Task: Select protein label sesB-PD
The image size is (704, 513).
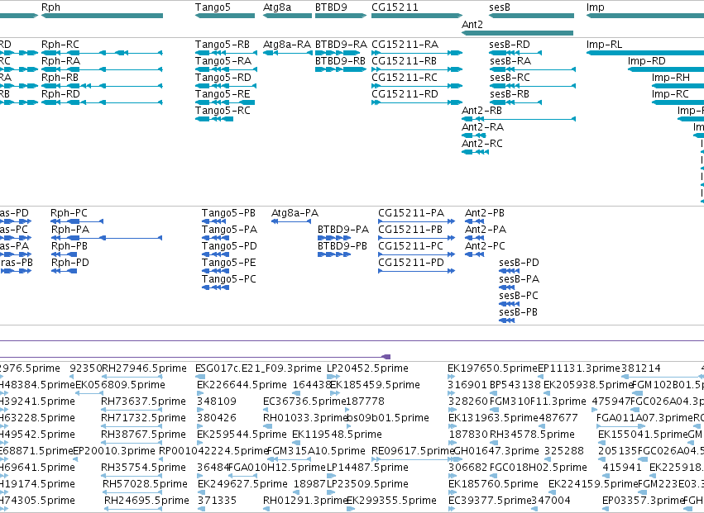Action: (519, 263)
